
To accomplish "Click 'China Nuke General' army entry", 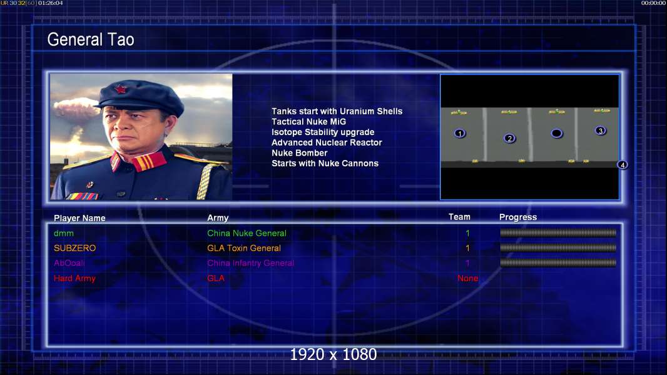I will click(x=247, y=233).
